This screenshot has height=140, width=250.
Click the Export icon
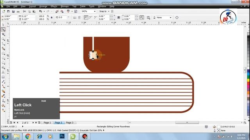pos(62,11)
